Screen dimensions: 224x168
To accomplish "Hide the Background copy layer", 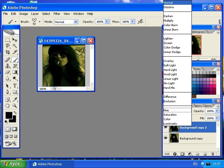I will [166, 138].
